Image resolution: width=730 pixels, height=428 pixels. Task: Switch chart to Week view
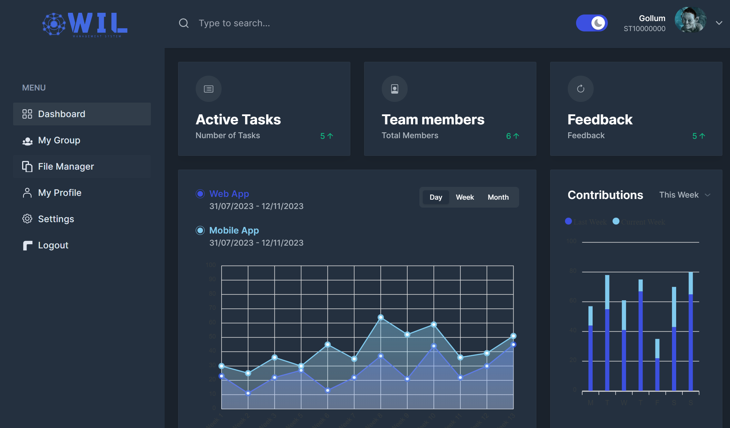pyautogui.click(x=465, y=197)
